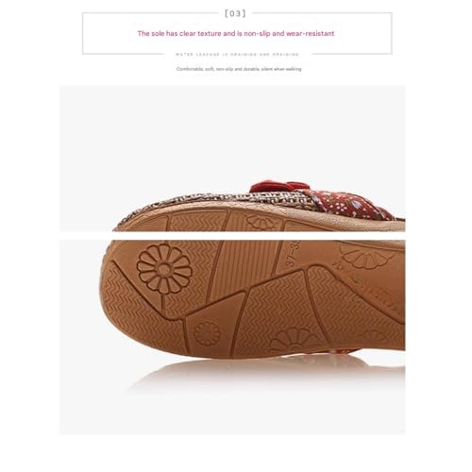472x472 pixels.
Task: Click the flower emboss on upper image sole
Action: click(x=261, y=223)
